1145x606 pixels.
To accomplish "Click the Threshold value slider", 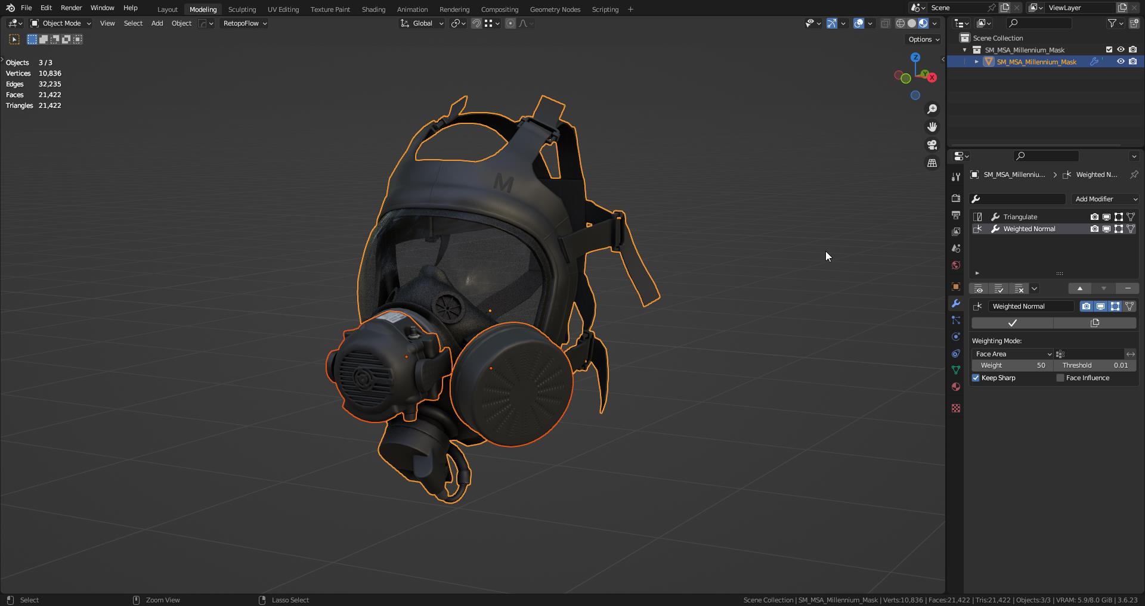I will pos(1095,365).
